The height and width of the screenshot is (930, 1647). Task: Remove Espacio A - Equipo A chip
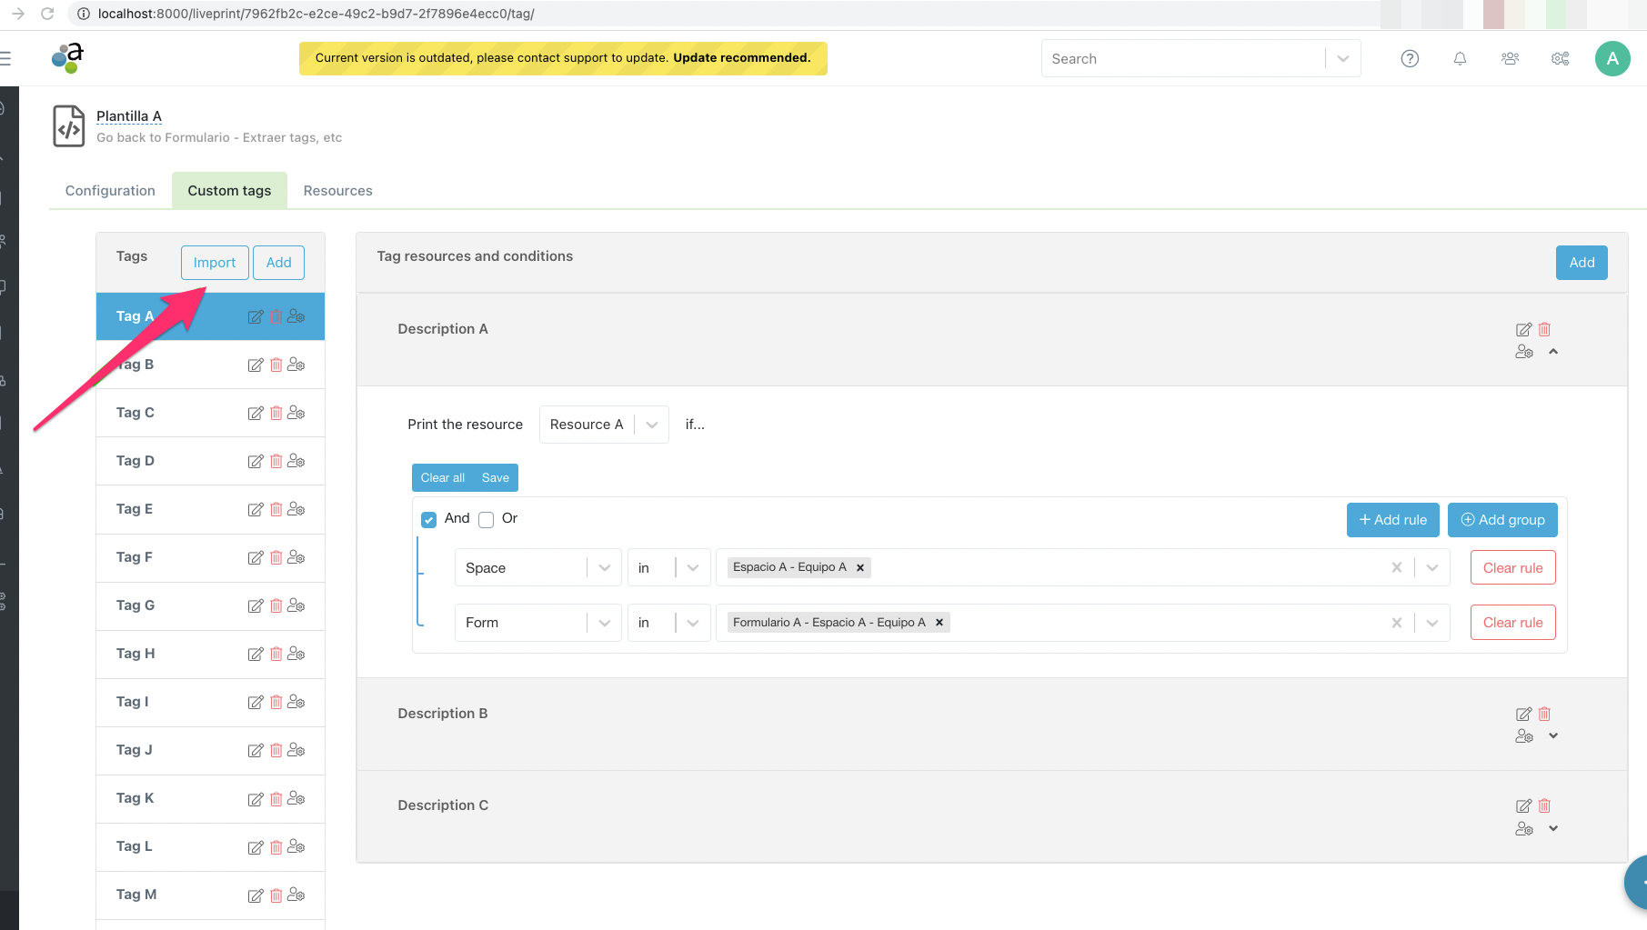(860, 568)
